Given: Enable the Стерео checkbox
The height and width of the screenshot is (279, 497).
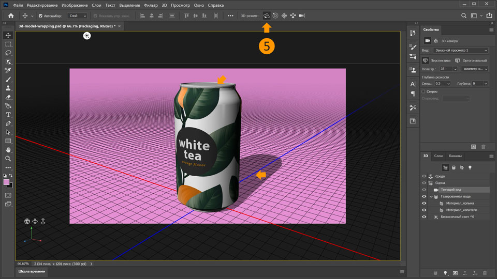Looking at the screenshot, I should click(x=424, y=91).
